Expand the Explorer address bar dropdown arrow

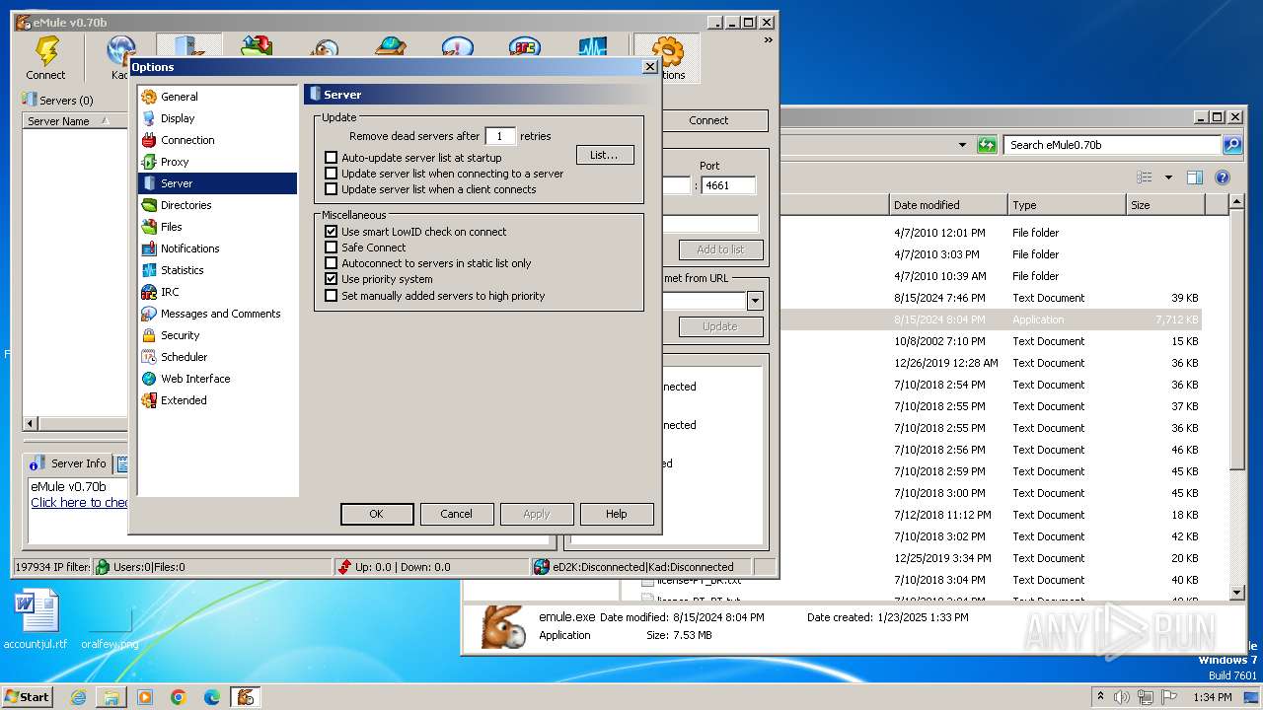pyautogui.click(x=962, y=145)
